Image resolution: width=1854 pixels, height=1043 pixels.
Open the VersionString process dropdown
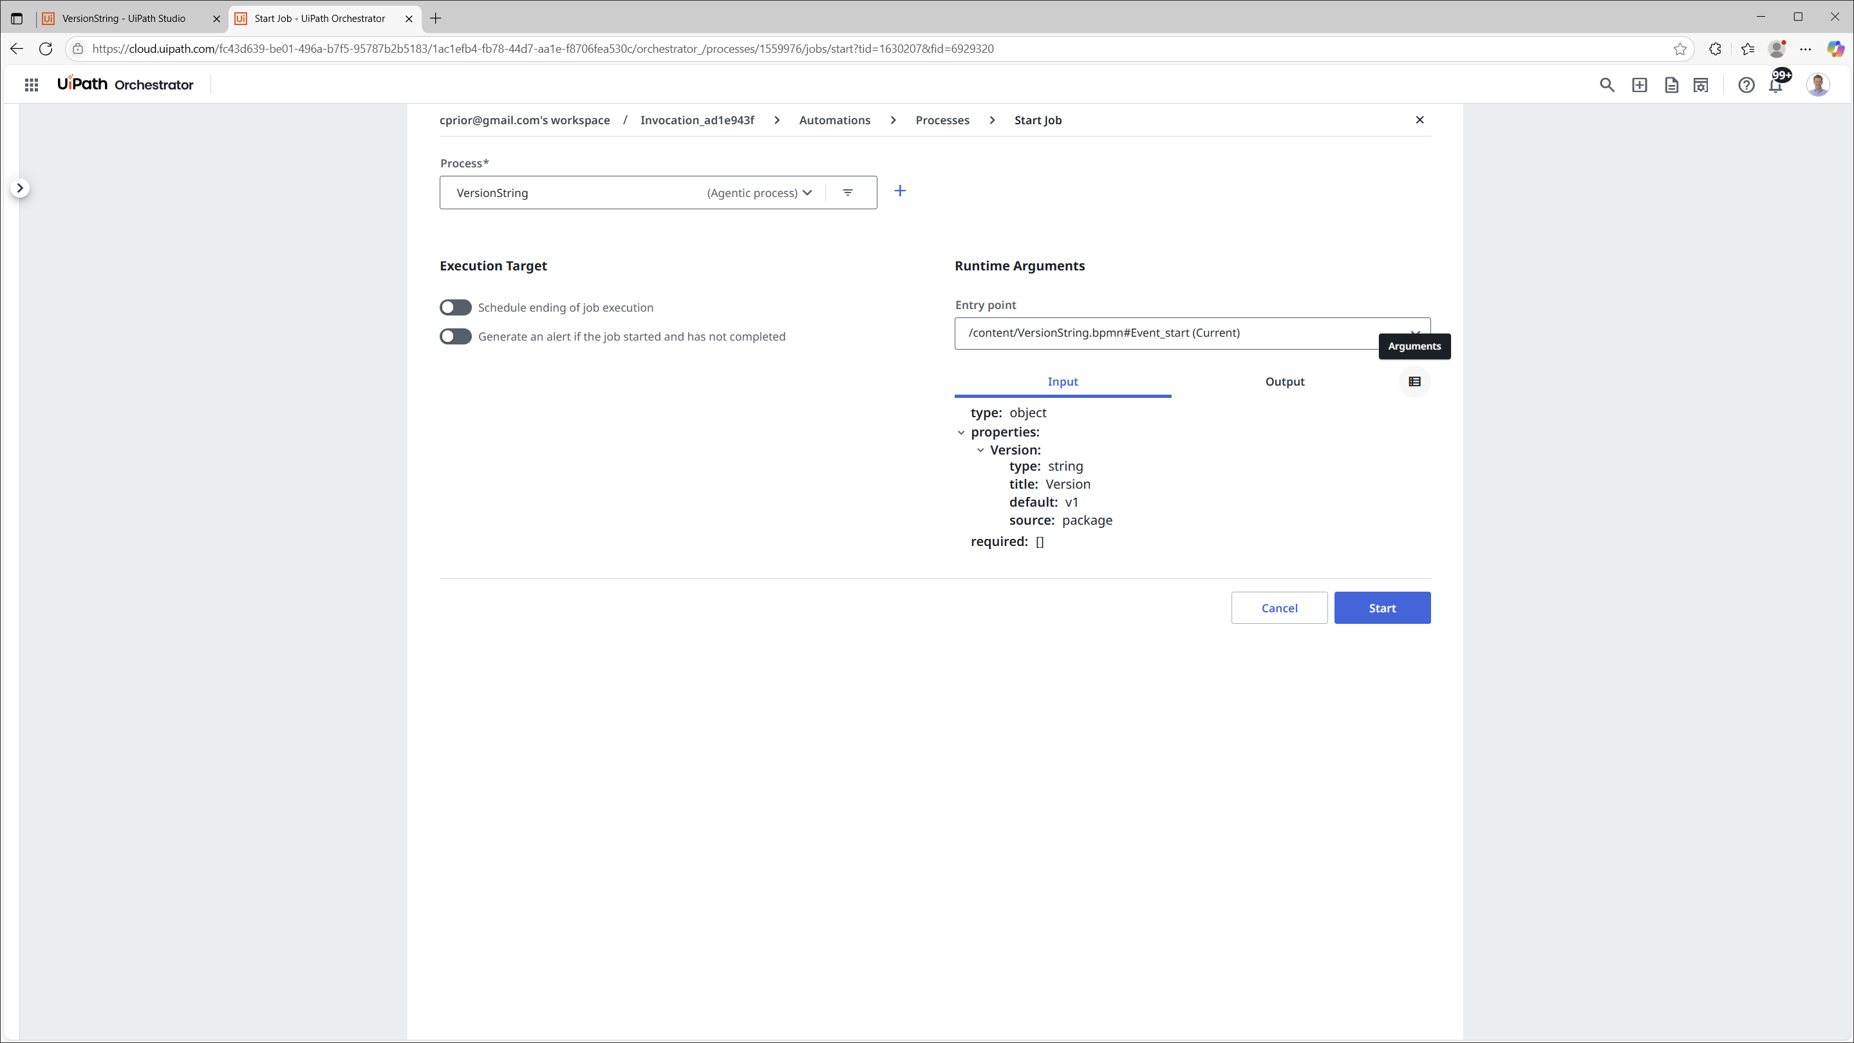click(x=807, y=193)
